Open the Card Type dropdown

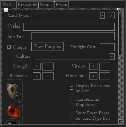pos(102,15)
